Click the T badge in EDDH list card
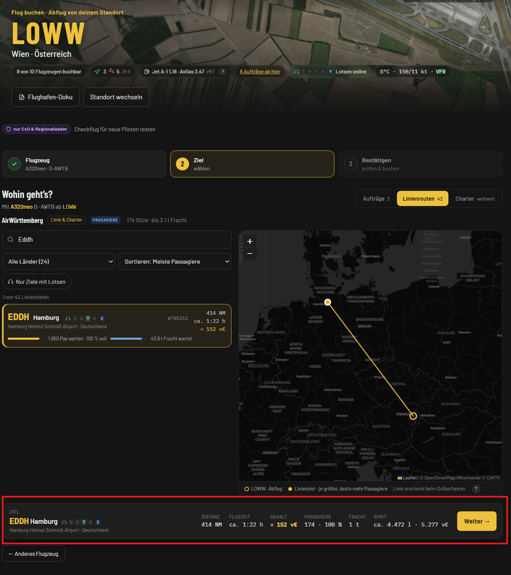Image resolution: width=511 pixels, height=575 pixels. point(88,318)
